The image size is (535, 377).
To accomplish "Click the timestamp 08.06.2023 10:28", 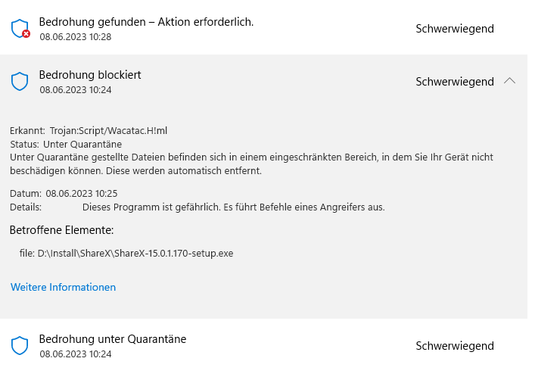I will pos(76,37).
